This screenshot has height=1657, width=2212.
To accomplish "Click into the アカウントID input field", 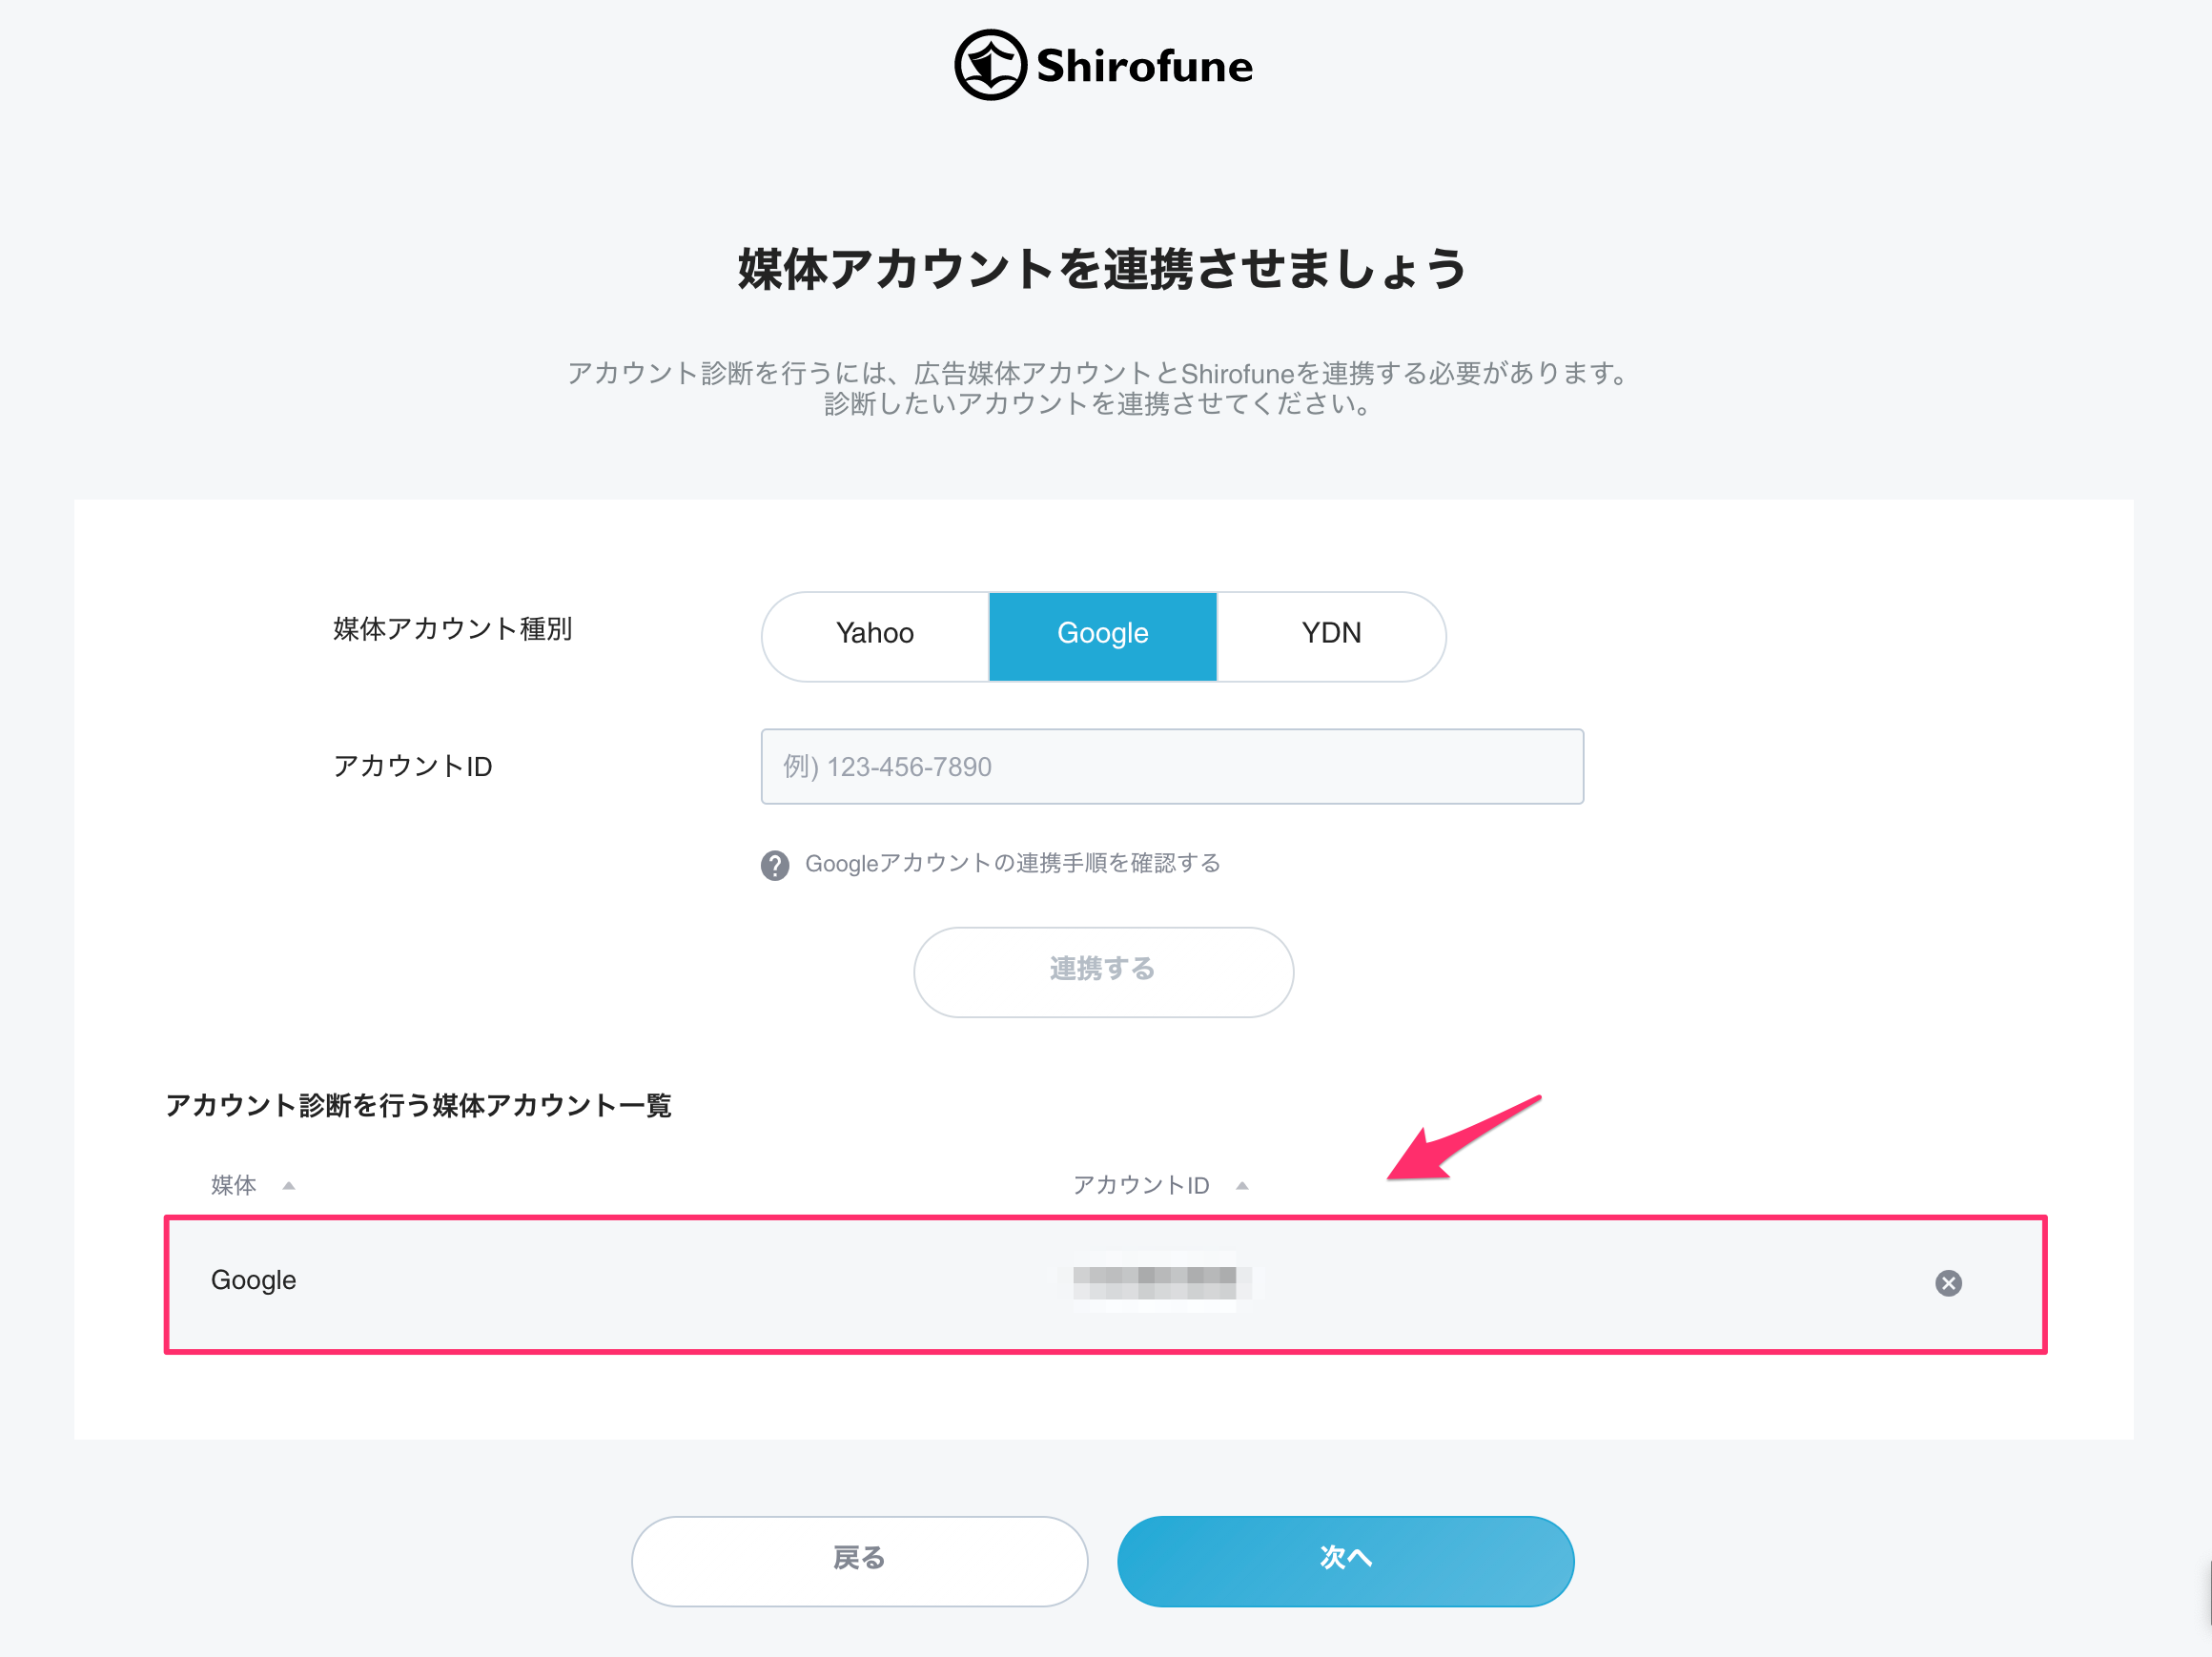I will click(x=1172, y=767).
